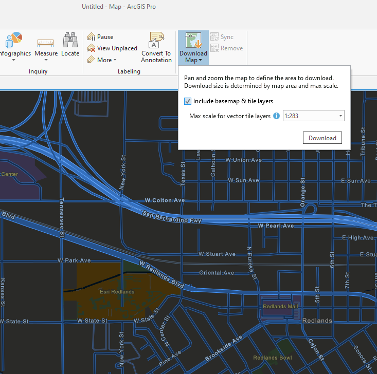377x374 pixels.
Task: Click the Pine Ave label
Action: pos(170,359)
